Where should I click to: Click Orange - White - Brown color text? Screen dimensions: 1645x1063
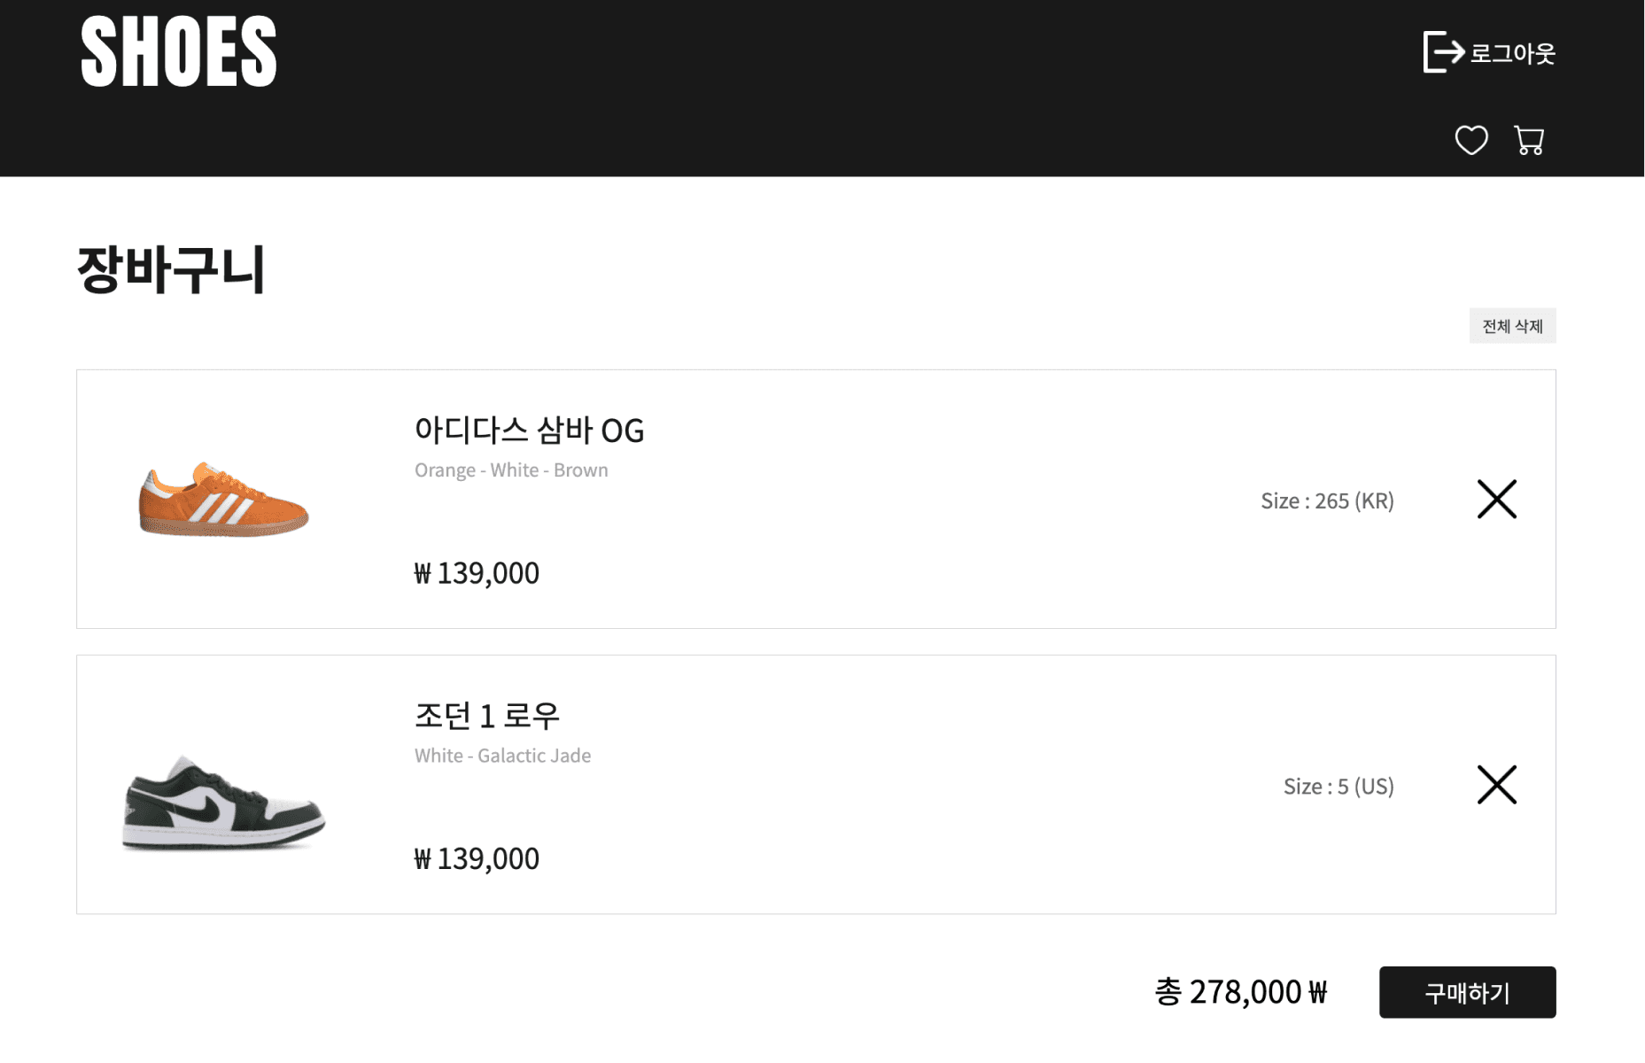point(511,470)
